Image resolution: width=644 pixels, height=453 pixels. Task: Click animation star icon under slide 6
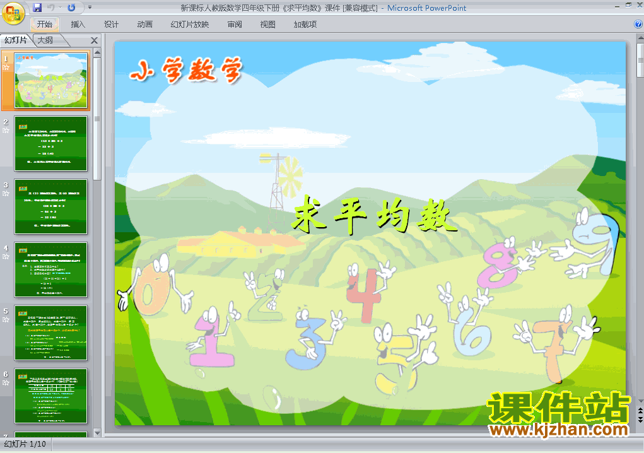coord(6,383)
